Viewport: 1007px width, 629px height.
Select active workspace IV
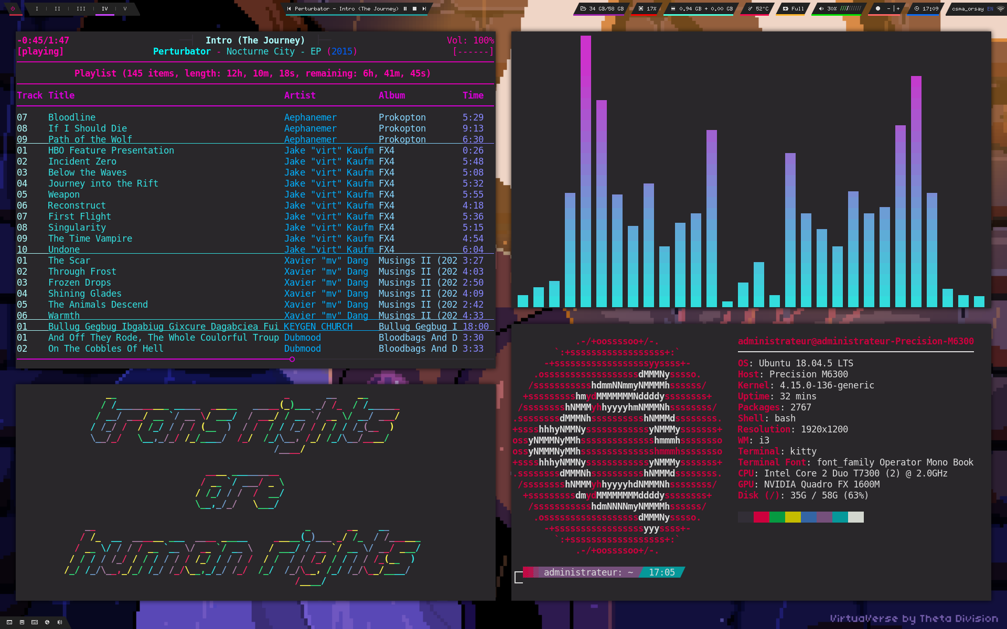[105, 8]
